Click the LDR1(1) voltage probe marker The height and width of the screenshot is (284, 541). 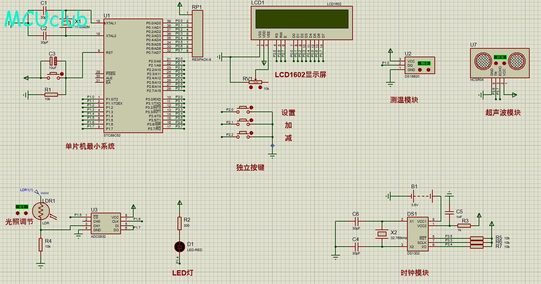[37, 192]
